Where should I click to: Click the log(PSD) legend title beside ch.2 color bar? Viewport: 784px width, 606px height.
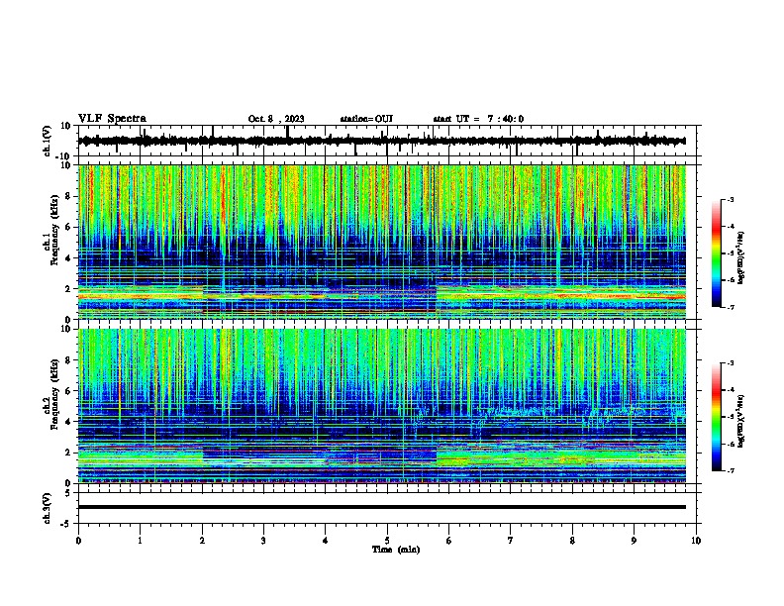coord(741,421)
